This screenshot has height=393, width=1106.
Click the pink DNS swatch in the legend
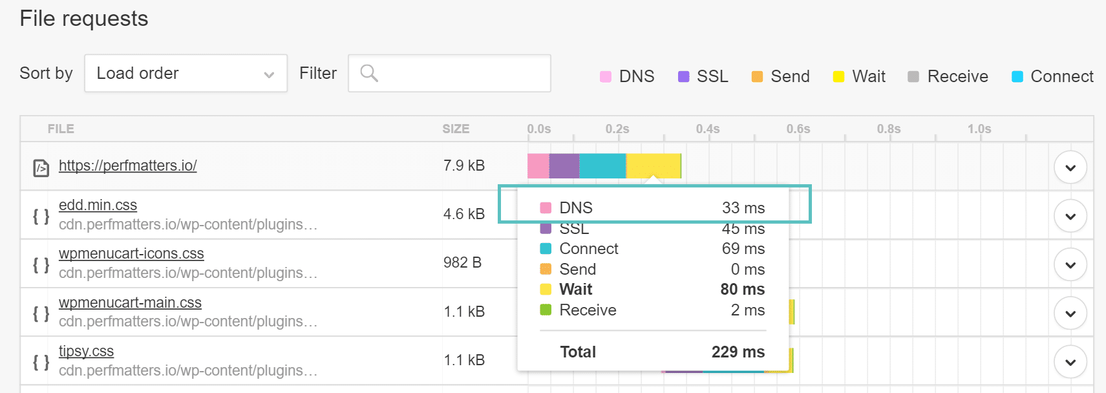point(605,76)
